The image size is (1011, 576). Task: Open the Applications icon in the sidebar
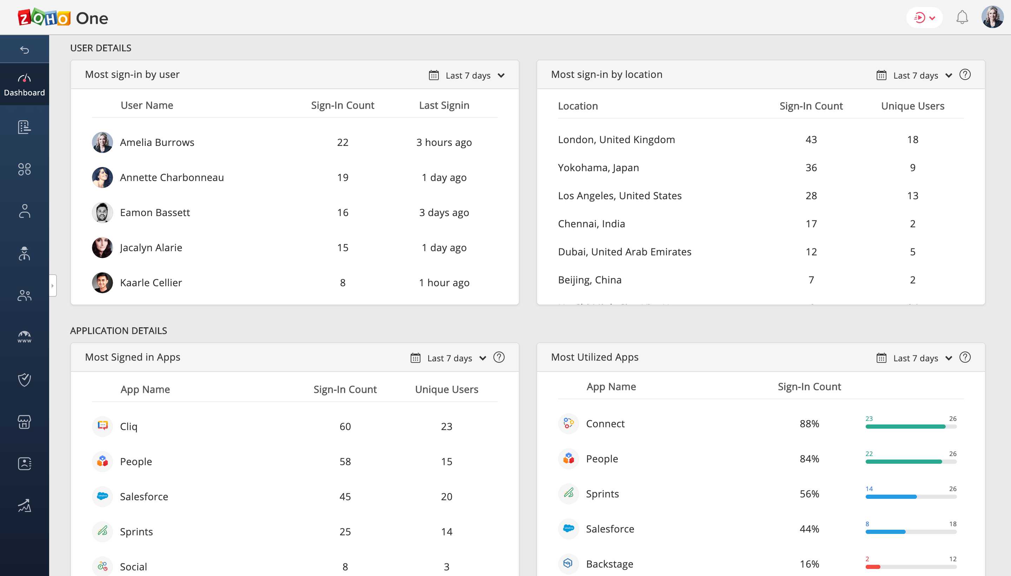coord(25,169)
